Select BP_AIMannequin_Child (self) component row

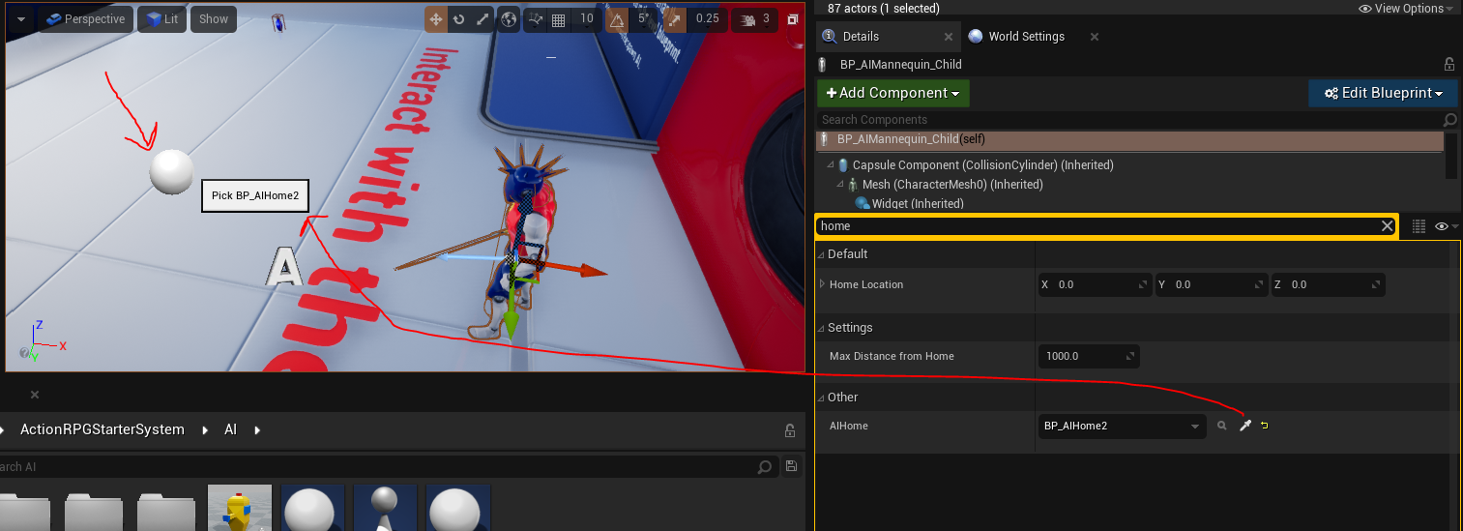(1129, 139)
